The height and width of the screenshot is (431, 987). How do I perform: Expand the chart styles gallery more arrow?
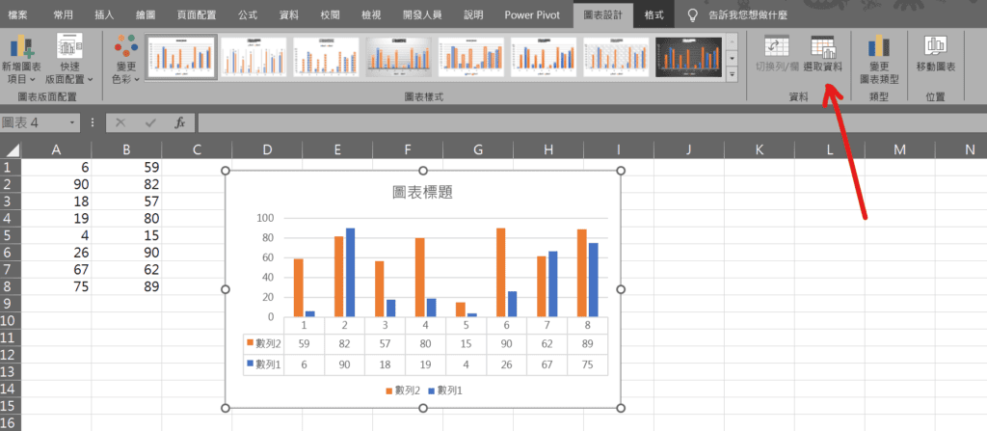tap(732, 74)
